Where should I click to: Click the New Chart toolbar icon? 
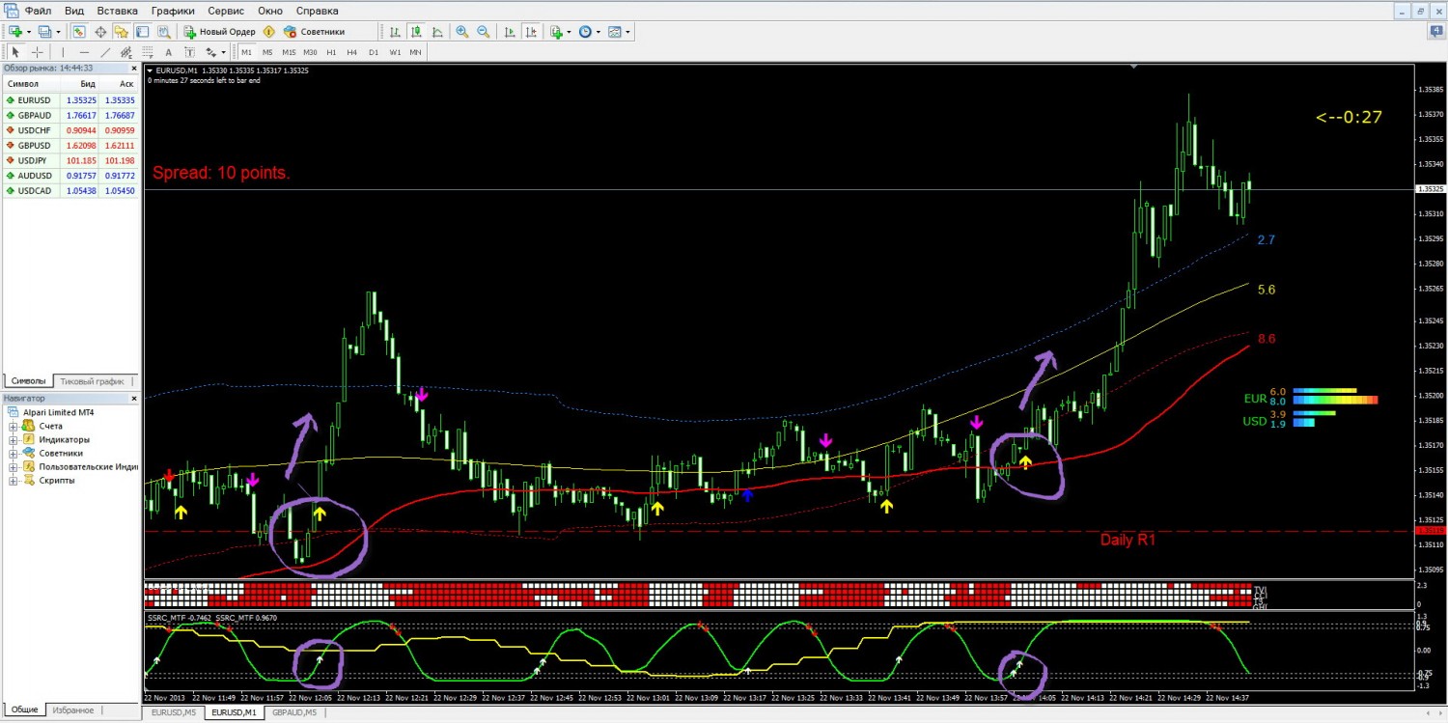click(x=14, y=32)
